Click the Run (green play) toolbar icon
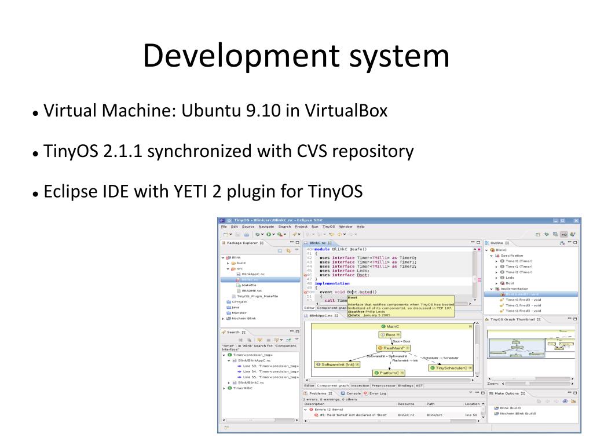This screenshot has height=445, width=593. pos(269,235)
